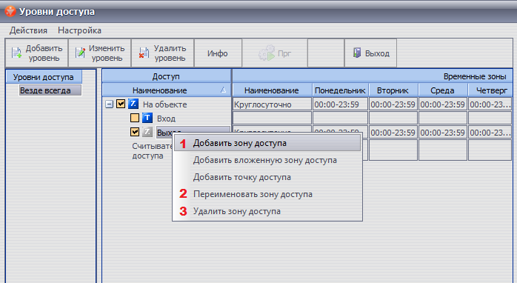Click the blank toolbar button before Выход
Image resolution: width=517 pixels, height=283 pixels.
326,53
